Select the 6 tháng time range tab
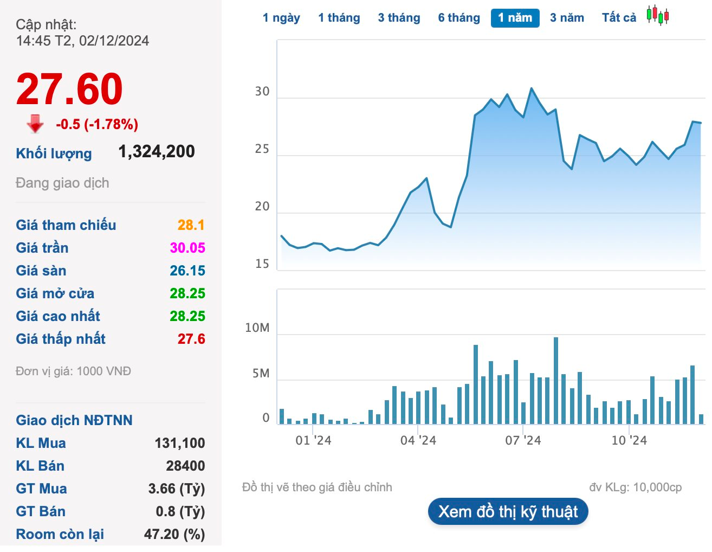712x552 pixels. tap(459, 18)
